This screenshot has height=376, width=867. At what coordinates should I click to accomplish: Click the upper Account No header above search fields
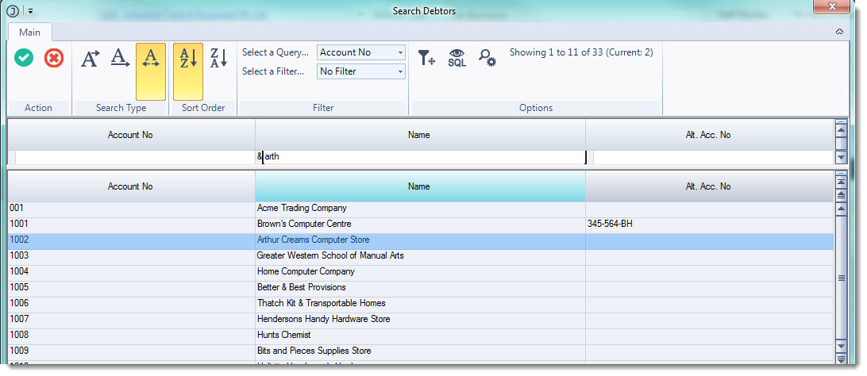[131, 135]
